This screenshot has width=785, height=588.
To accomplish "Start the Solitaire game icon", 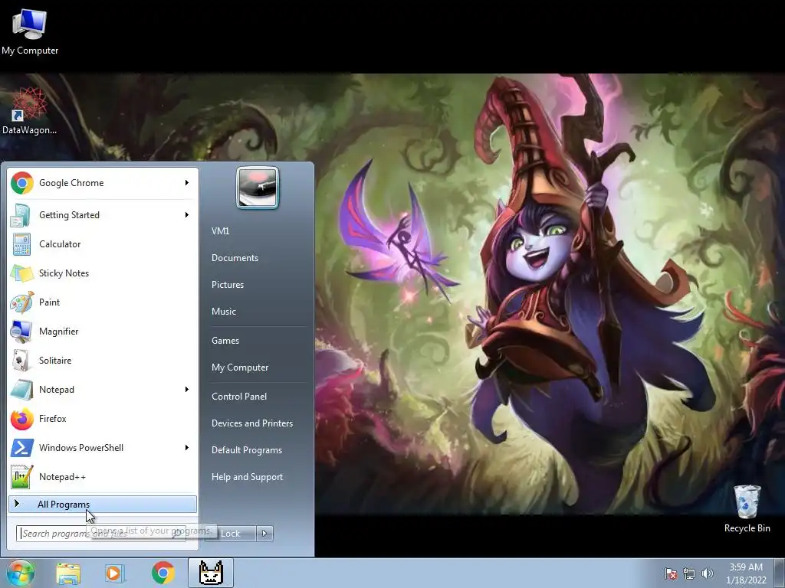I will tap(21, 361).
